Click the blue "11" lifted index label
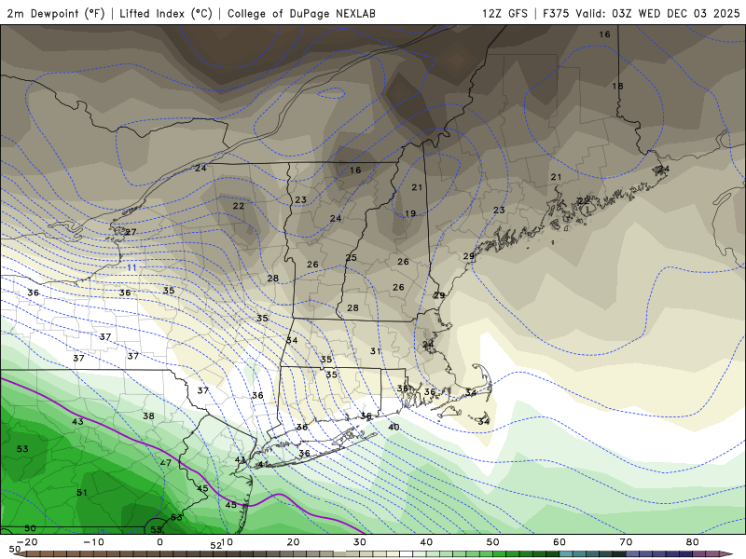This screenshot has width=746, height=559. pos(131,267)
